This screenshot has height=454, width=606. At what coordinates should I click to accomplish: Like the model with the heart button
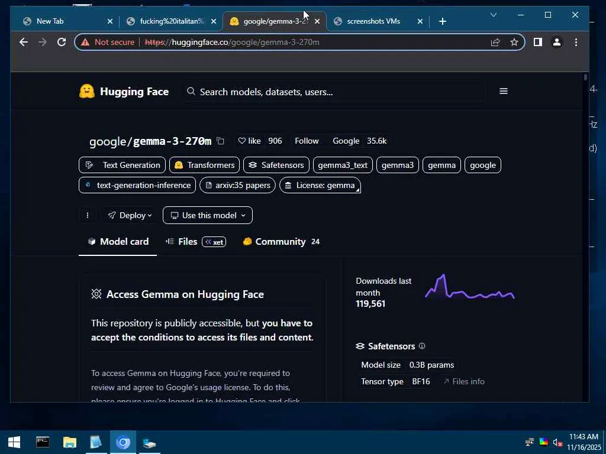(x=249, y=141)
